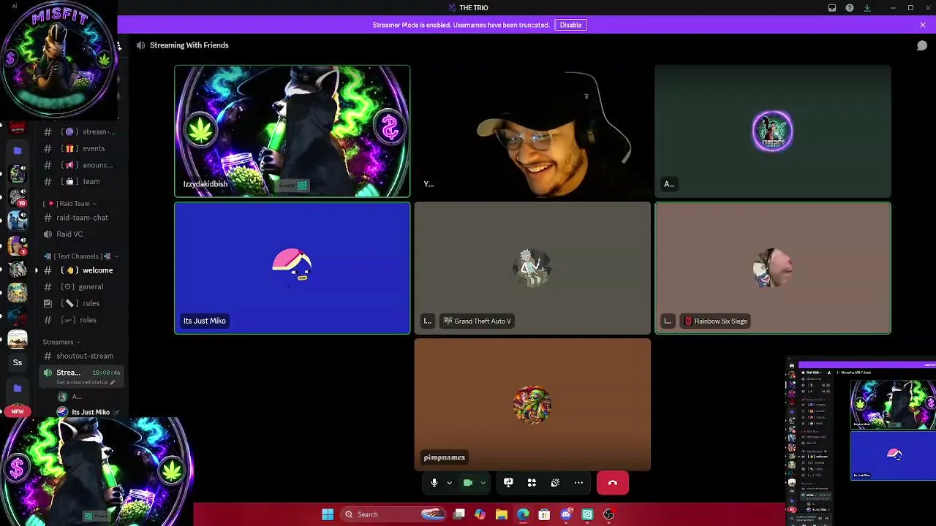936x526 pixels.
Task: Open the server with the 10 badge
Action: (x=18, y=197)
